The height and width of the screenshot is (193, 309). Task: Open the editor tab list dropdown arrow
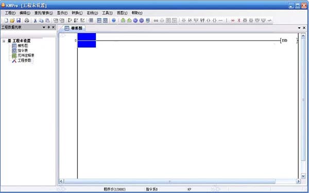pyautogui.click(x=299, y=28)
